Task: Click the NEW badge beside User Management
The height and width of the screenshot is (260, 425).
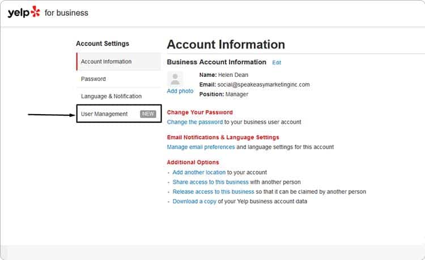Action: pos(148,114)
